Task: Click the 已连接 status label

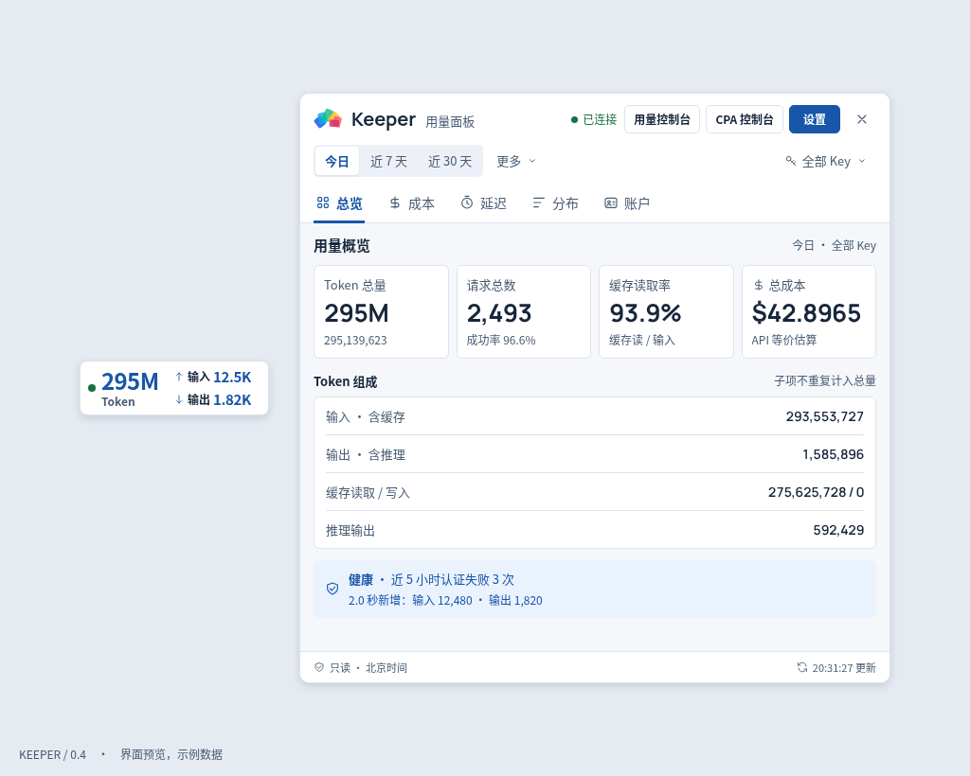Action: coord(600,119)
